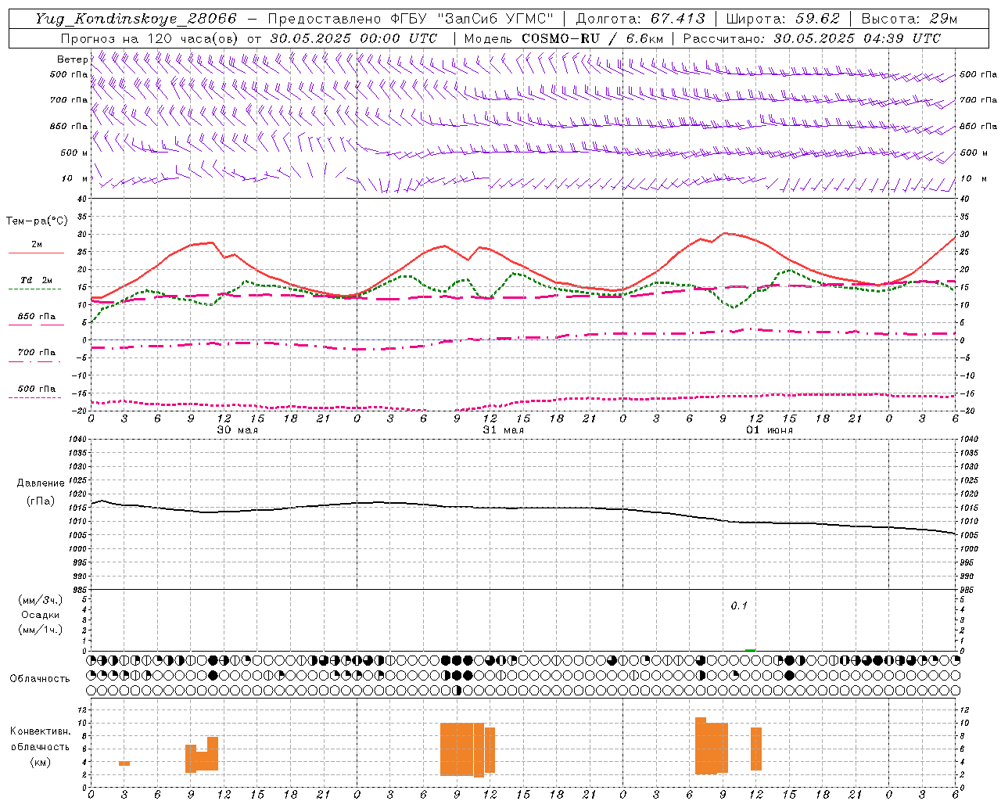Click the 500 гПа temperature legend entry below 700 гПа
Screen dimensions: 1001x801
click(x=36, y=389)
